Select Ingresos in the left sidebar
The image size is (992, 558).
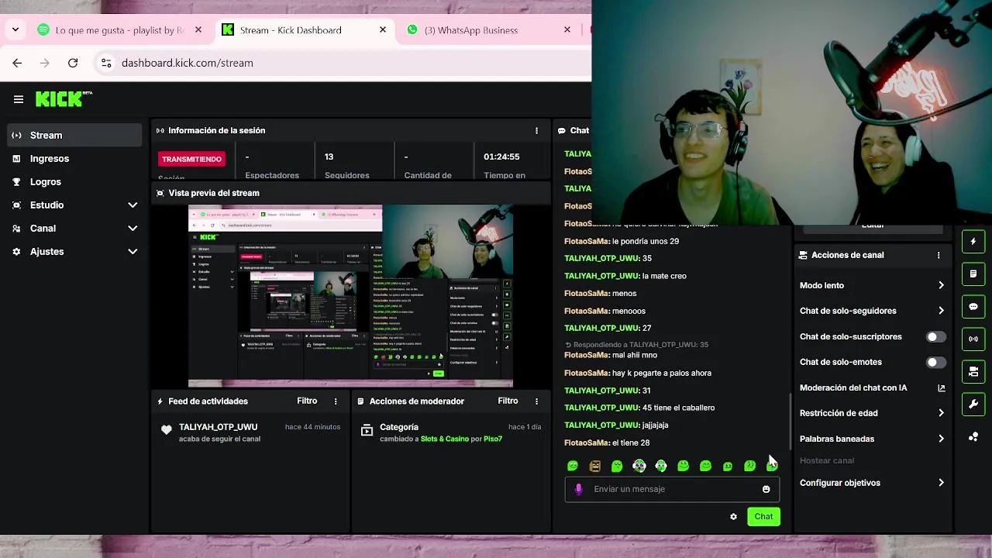[x=75, y=159]
